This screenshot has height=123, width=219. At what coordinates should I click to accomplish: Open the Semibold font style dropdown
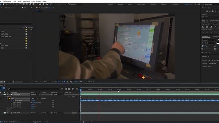click(x=208, y=43)
